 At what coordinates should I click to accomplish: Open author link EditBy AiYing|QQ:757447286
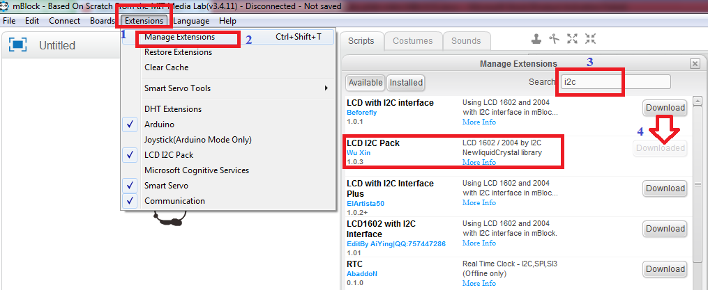click(396, 244)
